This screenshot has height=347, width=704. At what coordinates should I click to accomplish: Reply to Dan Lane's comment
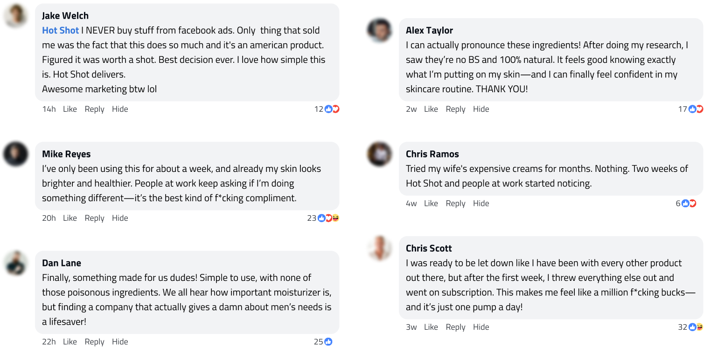(x=94, y=342)
